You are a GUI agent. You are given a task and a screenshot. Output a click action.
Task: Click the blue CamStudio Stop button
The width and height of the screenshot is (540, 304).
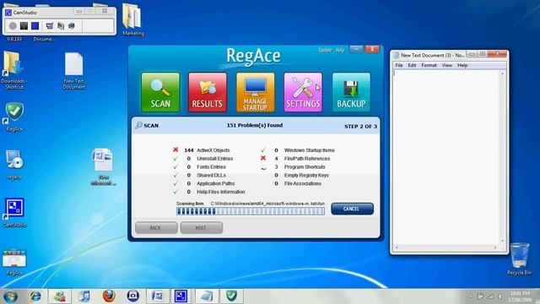35,26
